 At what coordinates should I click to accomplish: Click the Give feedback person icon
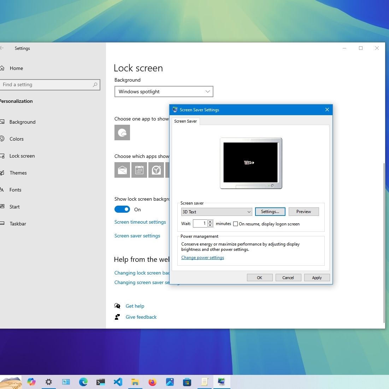coord(117,317)
